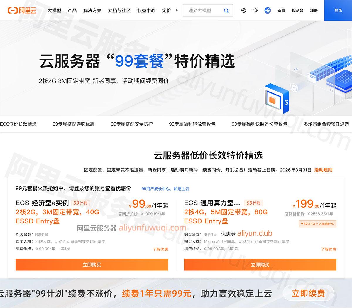This screenshot has width=352, height=308.
Task: Click 了解优惠 on the 通用算力型 card
Action: click(329, 249)
